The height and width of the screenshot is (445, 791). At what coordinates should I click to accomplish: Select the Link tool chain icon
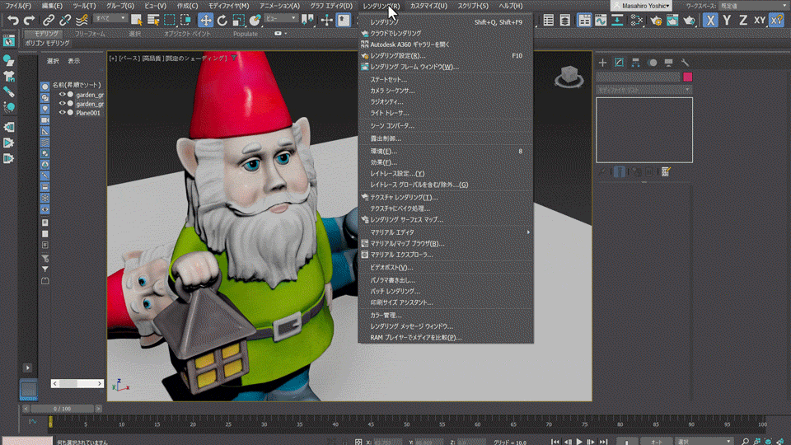[x=49, y=20]
